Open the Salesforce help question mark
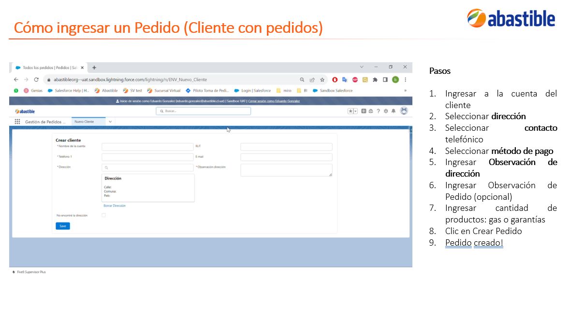Screen dimensions: 570x318 [378, 111]
